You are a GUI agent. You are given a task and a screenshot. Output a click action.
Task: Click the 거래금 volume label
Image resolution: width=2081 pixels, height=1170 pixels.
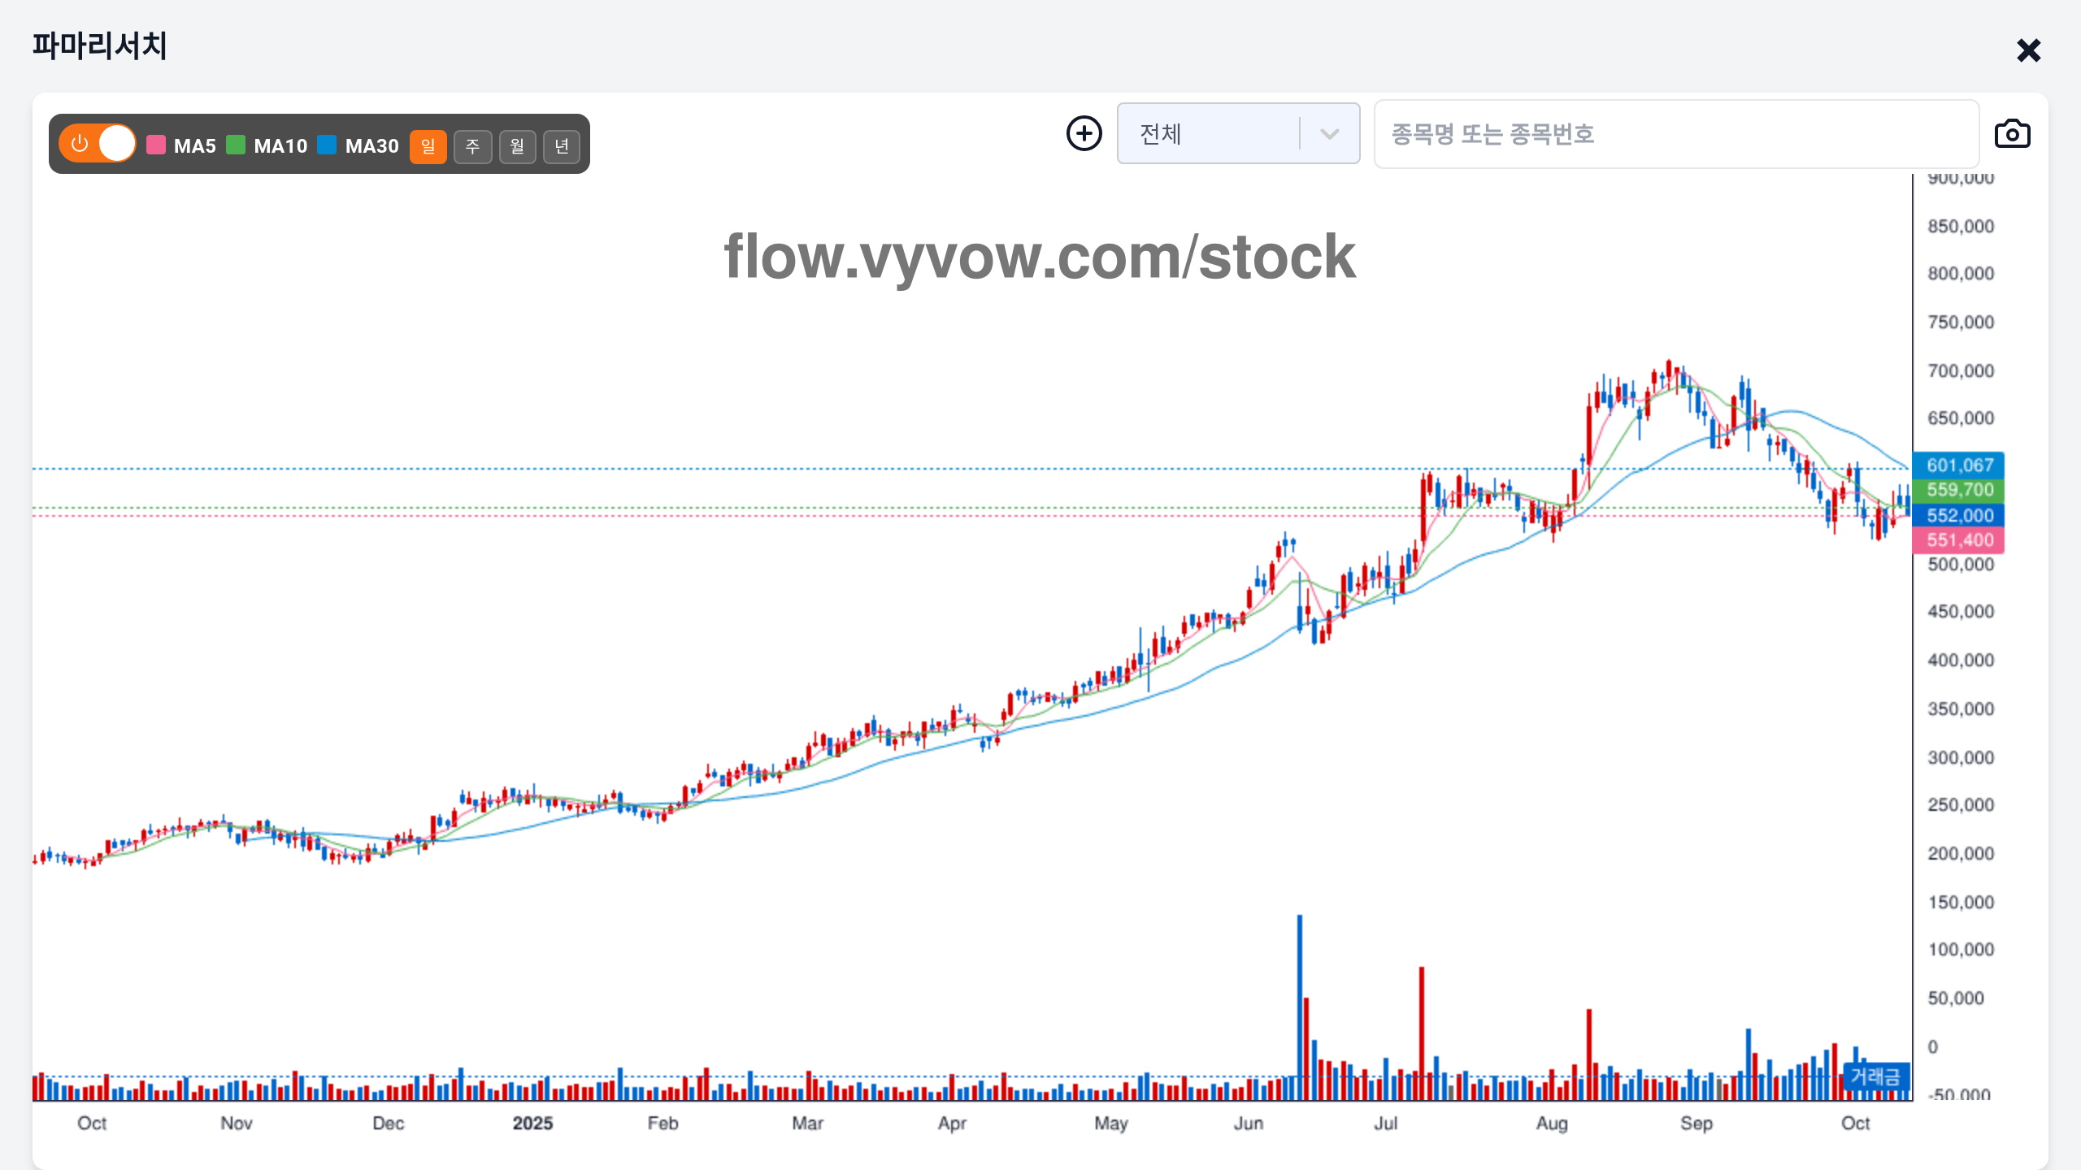pos(1875,1077)
